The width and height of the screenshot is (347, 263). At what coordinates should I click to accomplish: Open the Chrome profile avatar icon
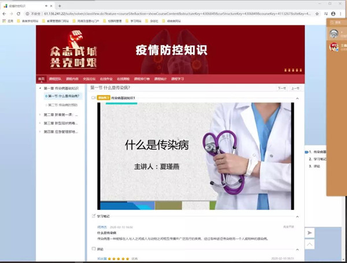(x=333, y=13)
